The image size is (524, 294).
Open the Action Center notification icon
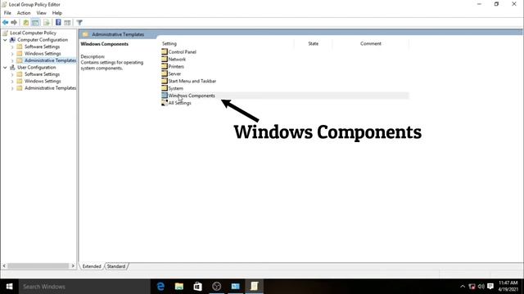(x=490, y=287)
